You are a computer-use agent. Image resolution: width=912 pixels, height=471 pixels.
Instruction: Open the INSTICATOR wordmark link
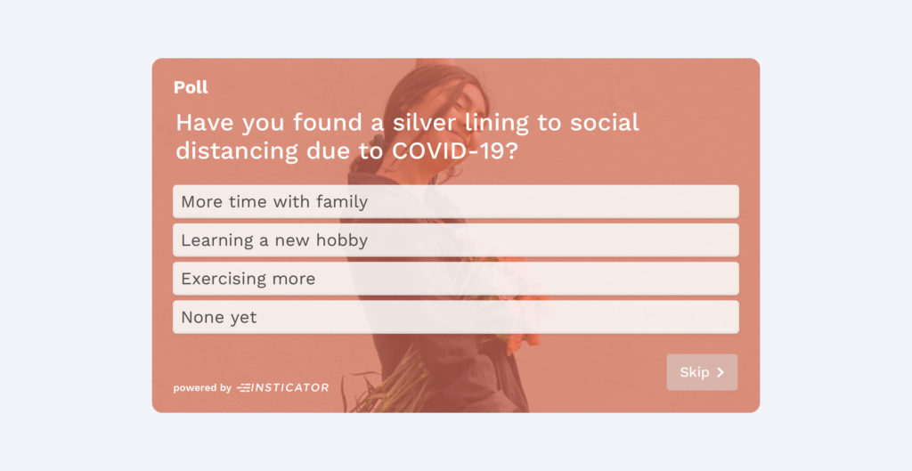289,388
